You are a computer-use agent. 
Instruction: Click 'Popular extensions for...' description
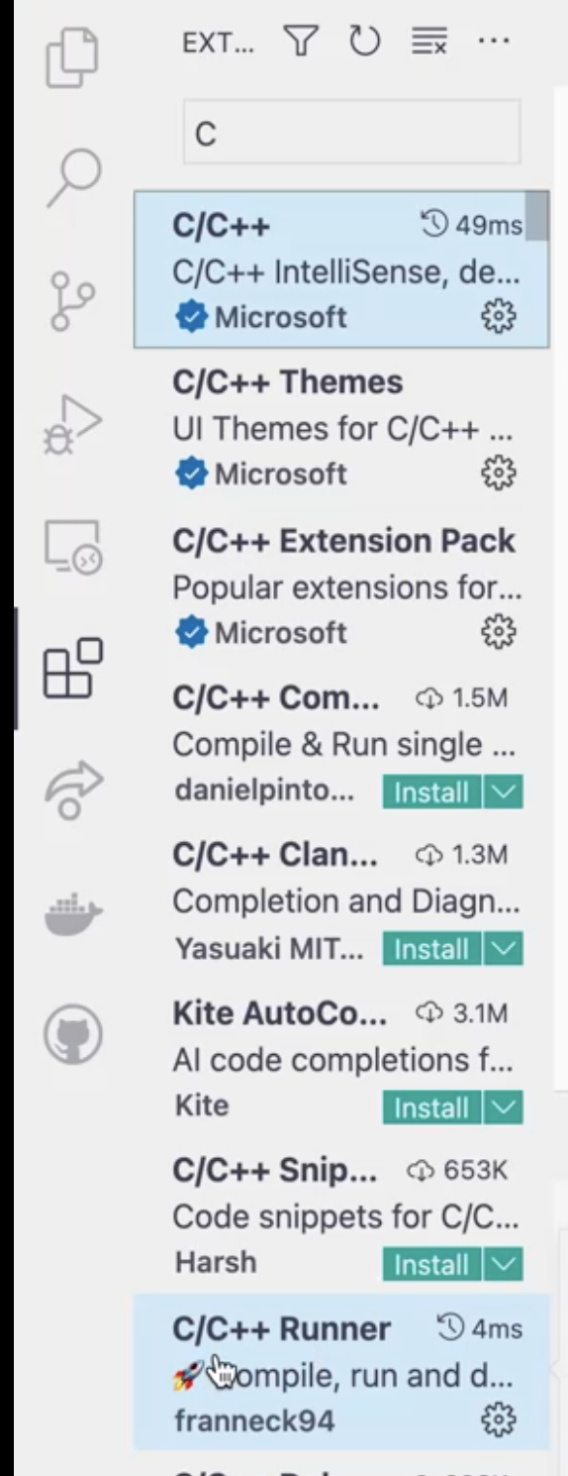(346, 587)
